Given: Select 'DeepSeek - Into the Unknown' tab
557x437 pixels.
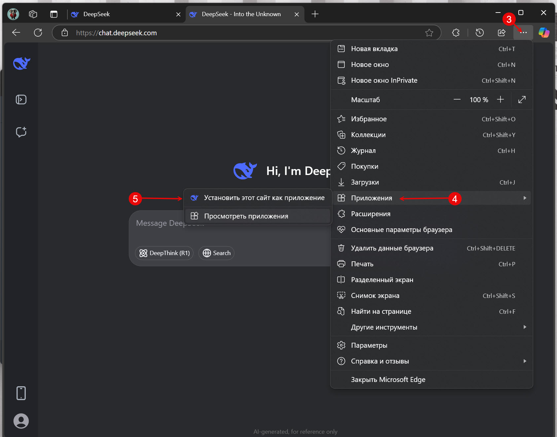Looking at the screenshot, I should [x=245, y=14].
